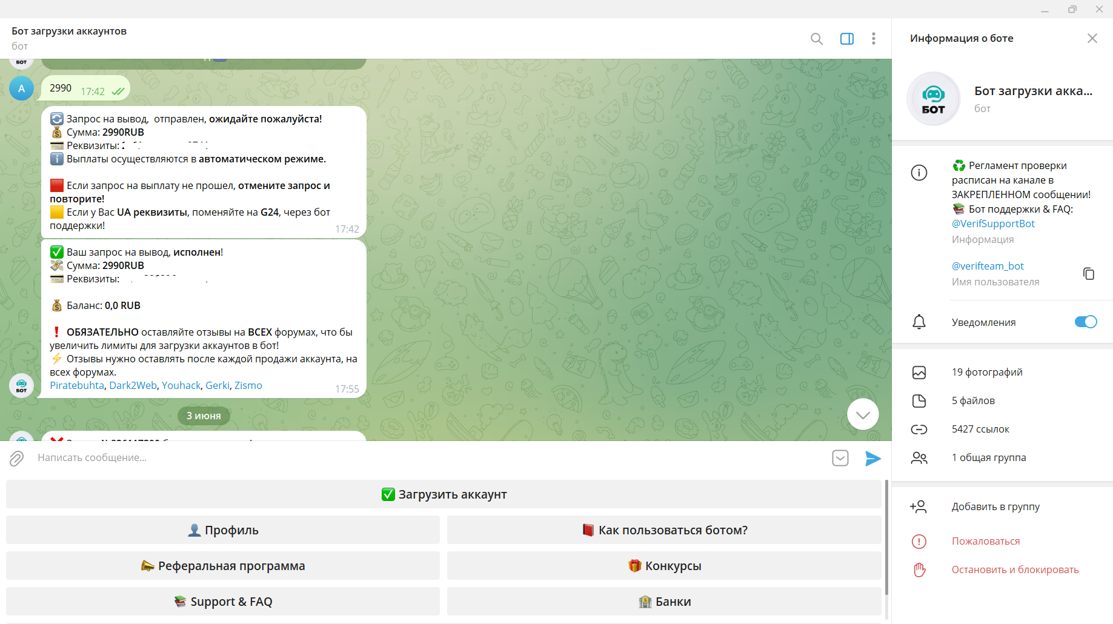
Task: Disable the notifications switch
Action: (x=1085, y=322)
